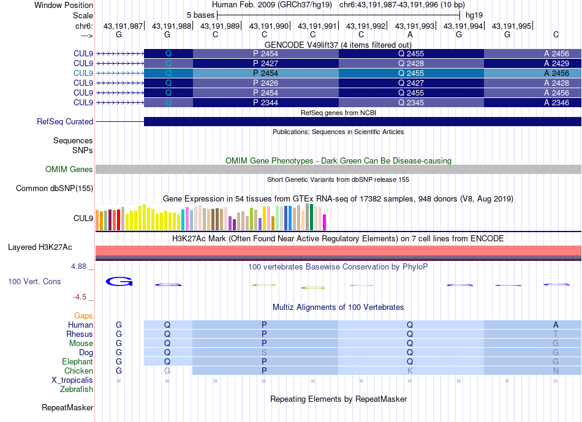
Task: Click codon Q 2345 in GENCODE track
Action: 411,103
